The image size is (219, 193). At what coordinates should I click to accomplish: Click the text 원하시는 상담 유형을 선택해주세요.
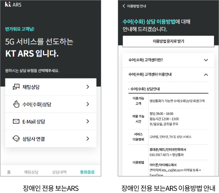pyautogui.click(x=32, y=71)
